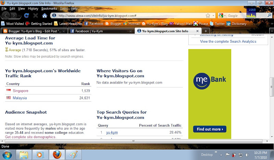Click the volume speaker tray icon
The width and height of the screenshot is (274, 160).
pos(247,155)
